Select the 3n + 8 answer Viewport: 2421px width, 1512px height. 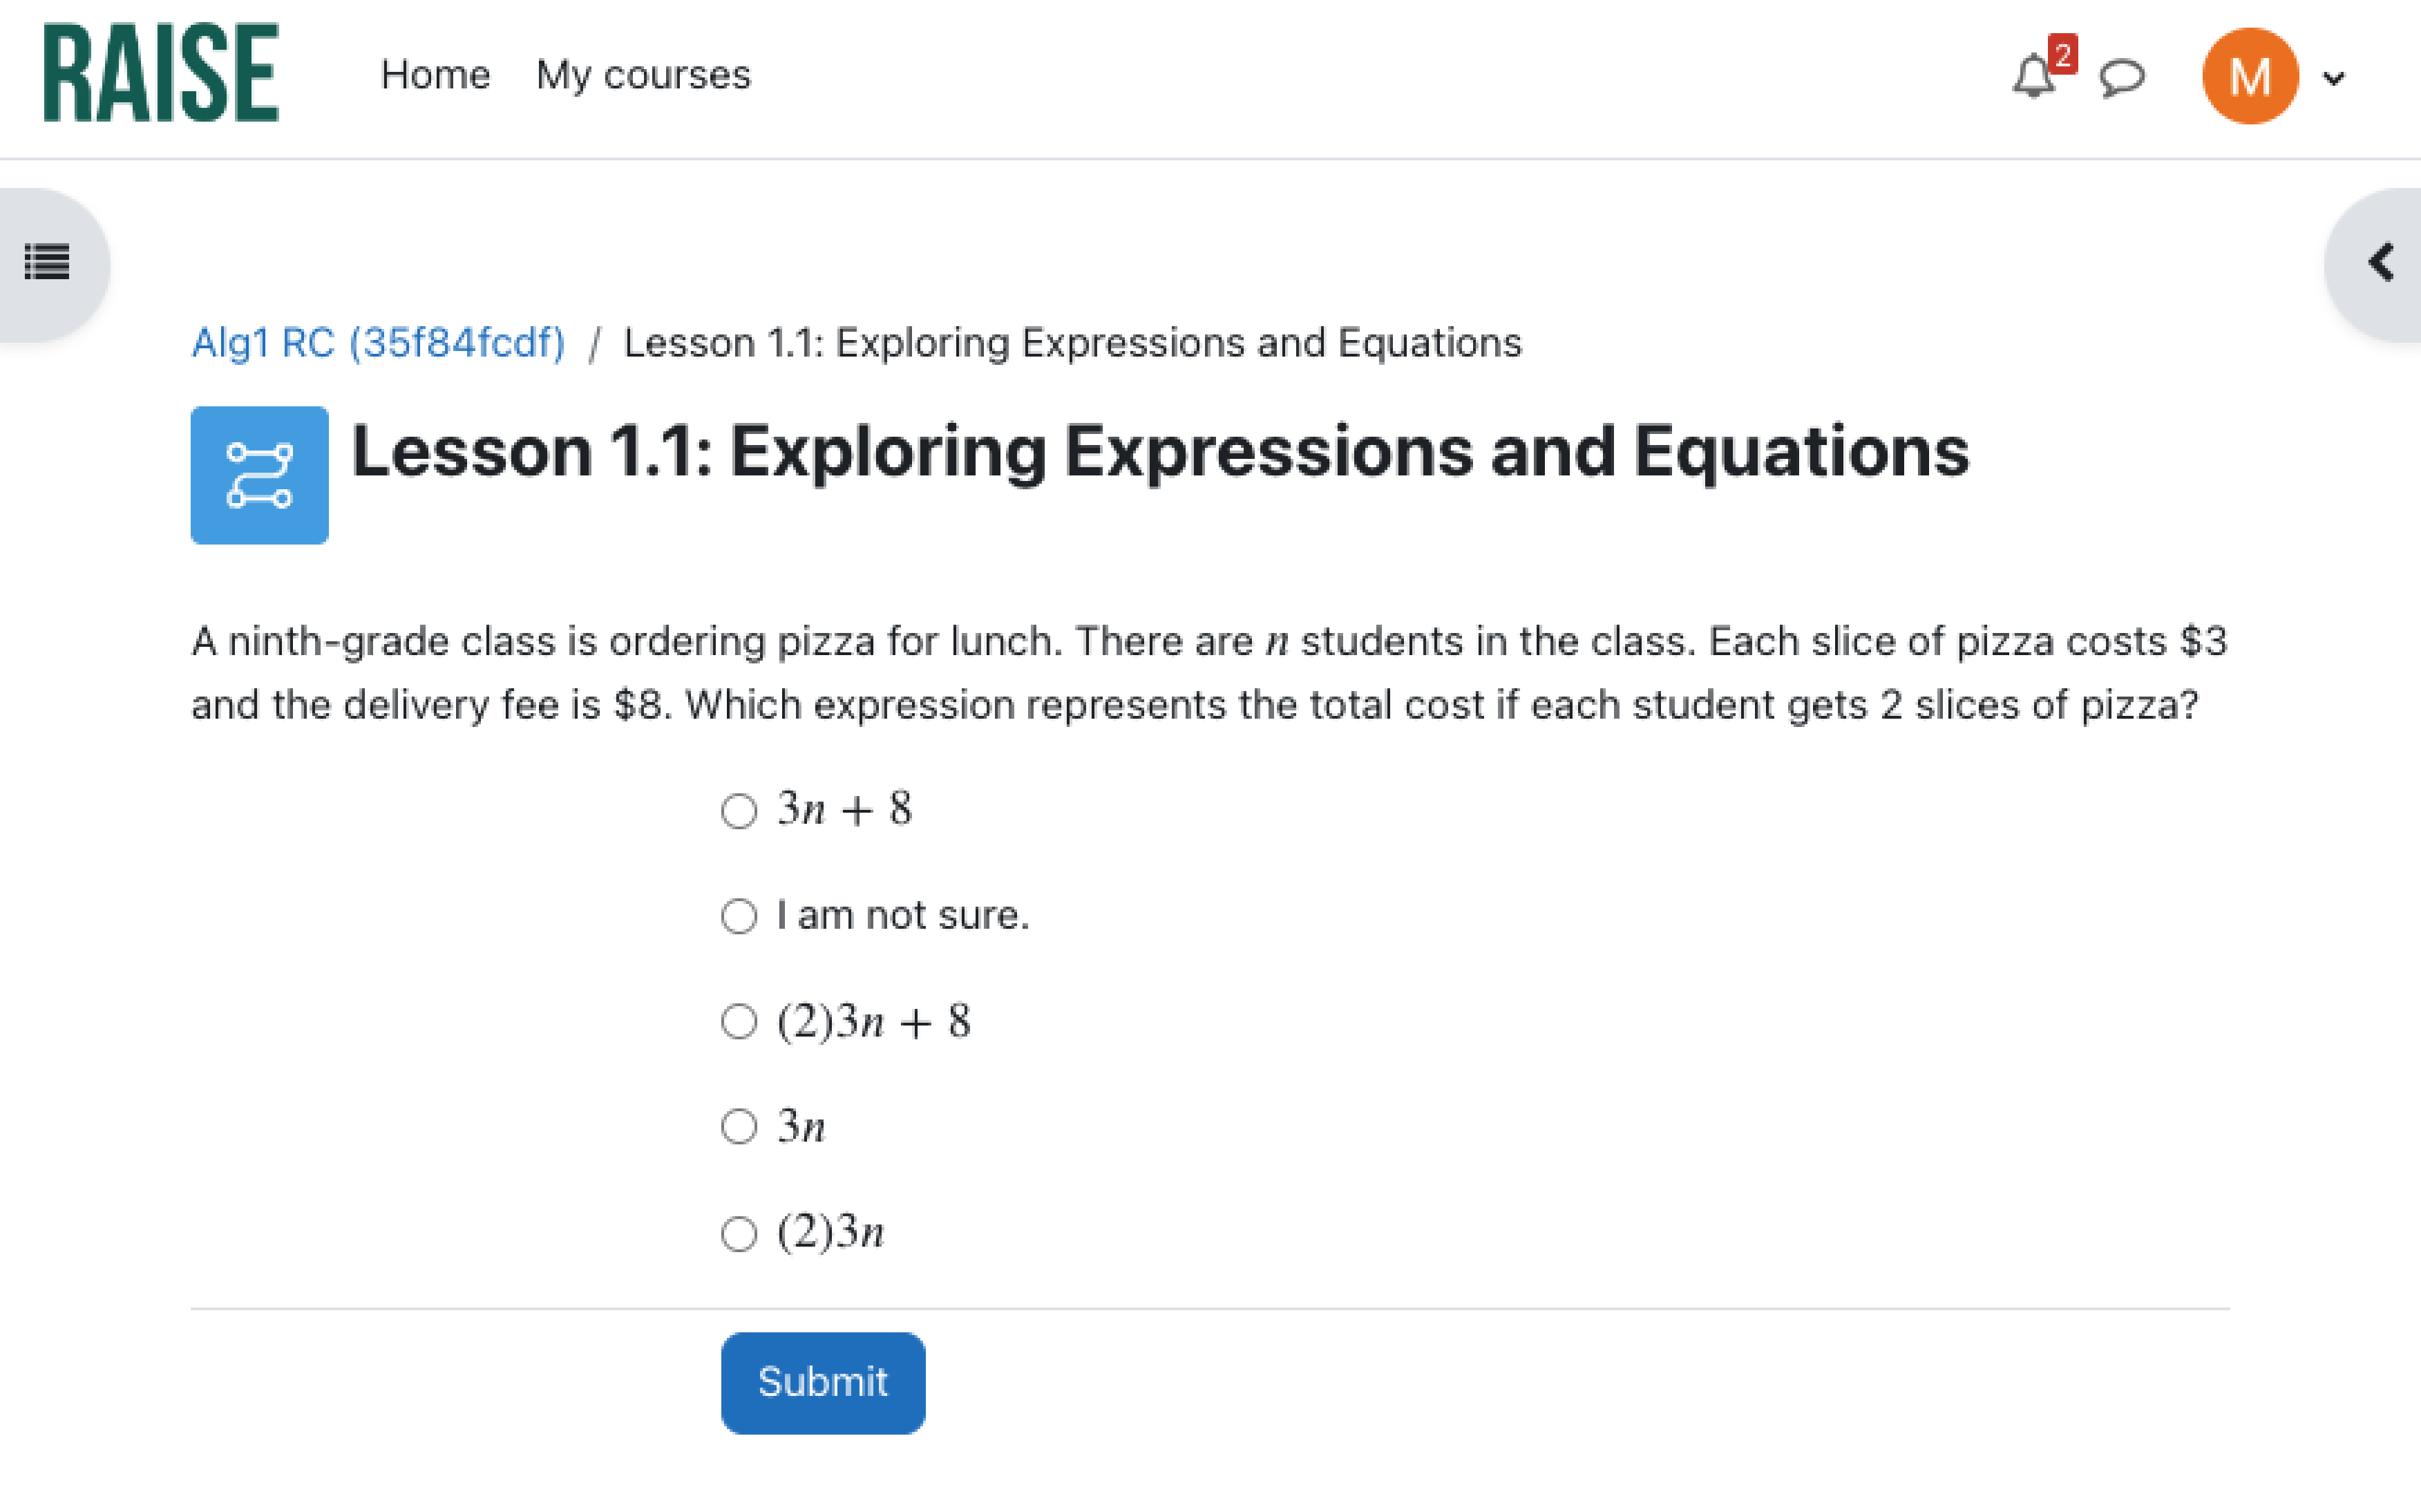(739, 810)
